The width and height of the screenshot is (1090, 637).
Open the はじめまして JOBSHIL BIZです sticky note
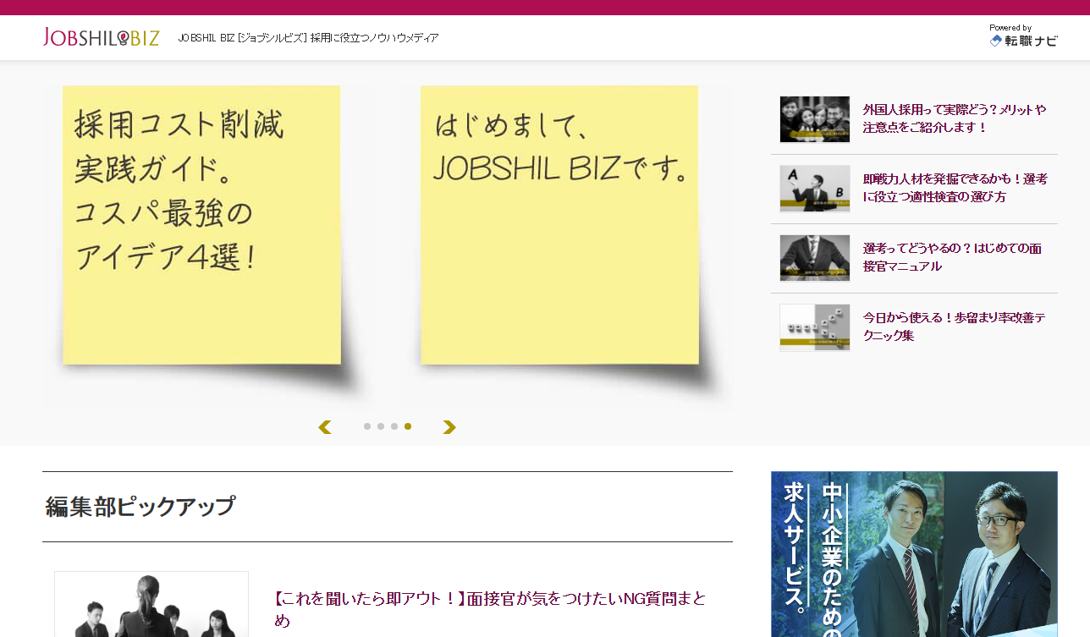click(567, 245)
